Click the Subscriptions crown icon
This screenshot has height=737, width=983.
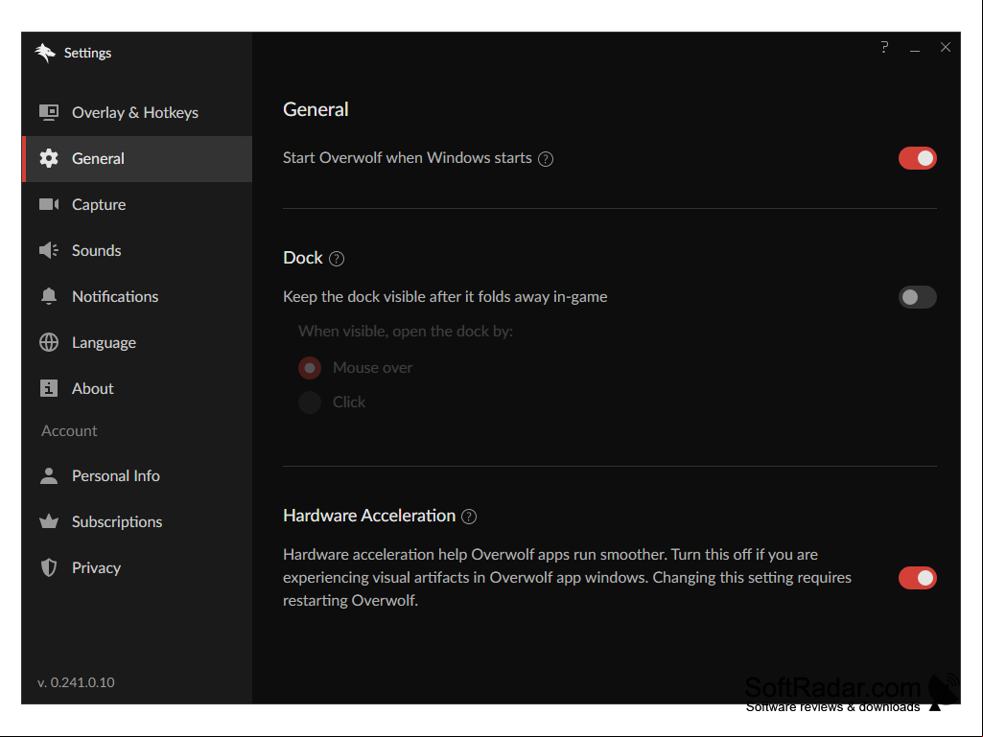(x=49, y=521)
